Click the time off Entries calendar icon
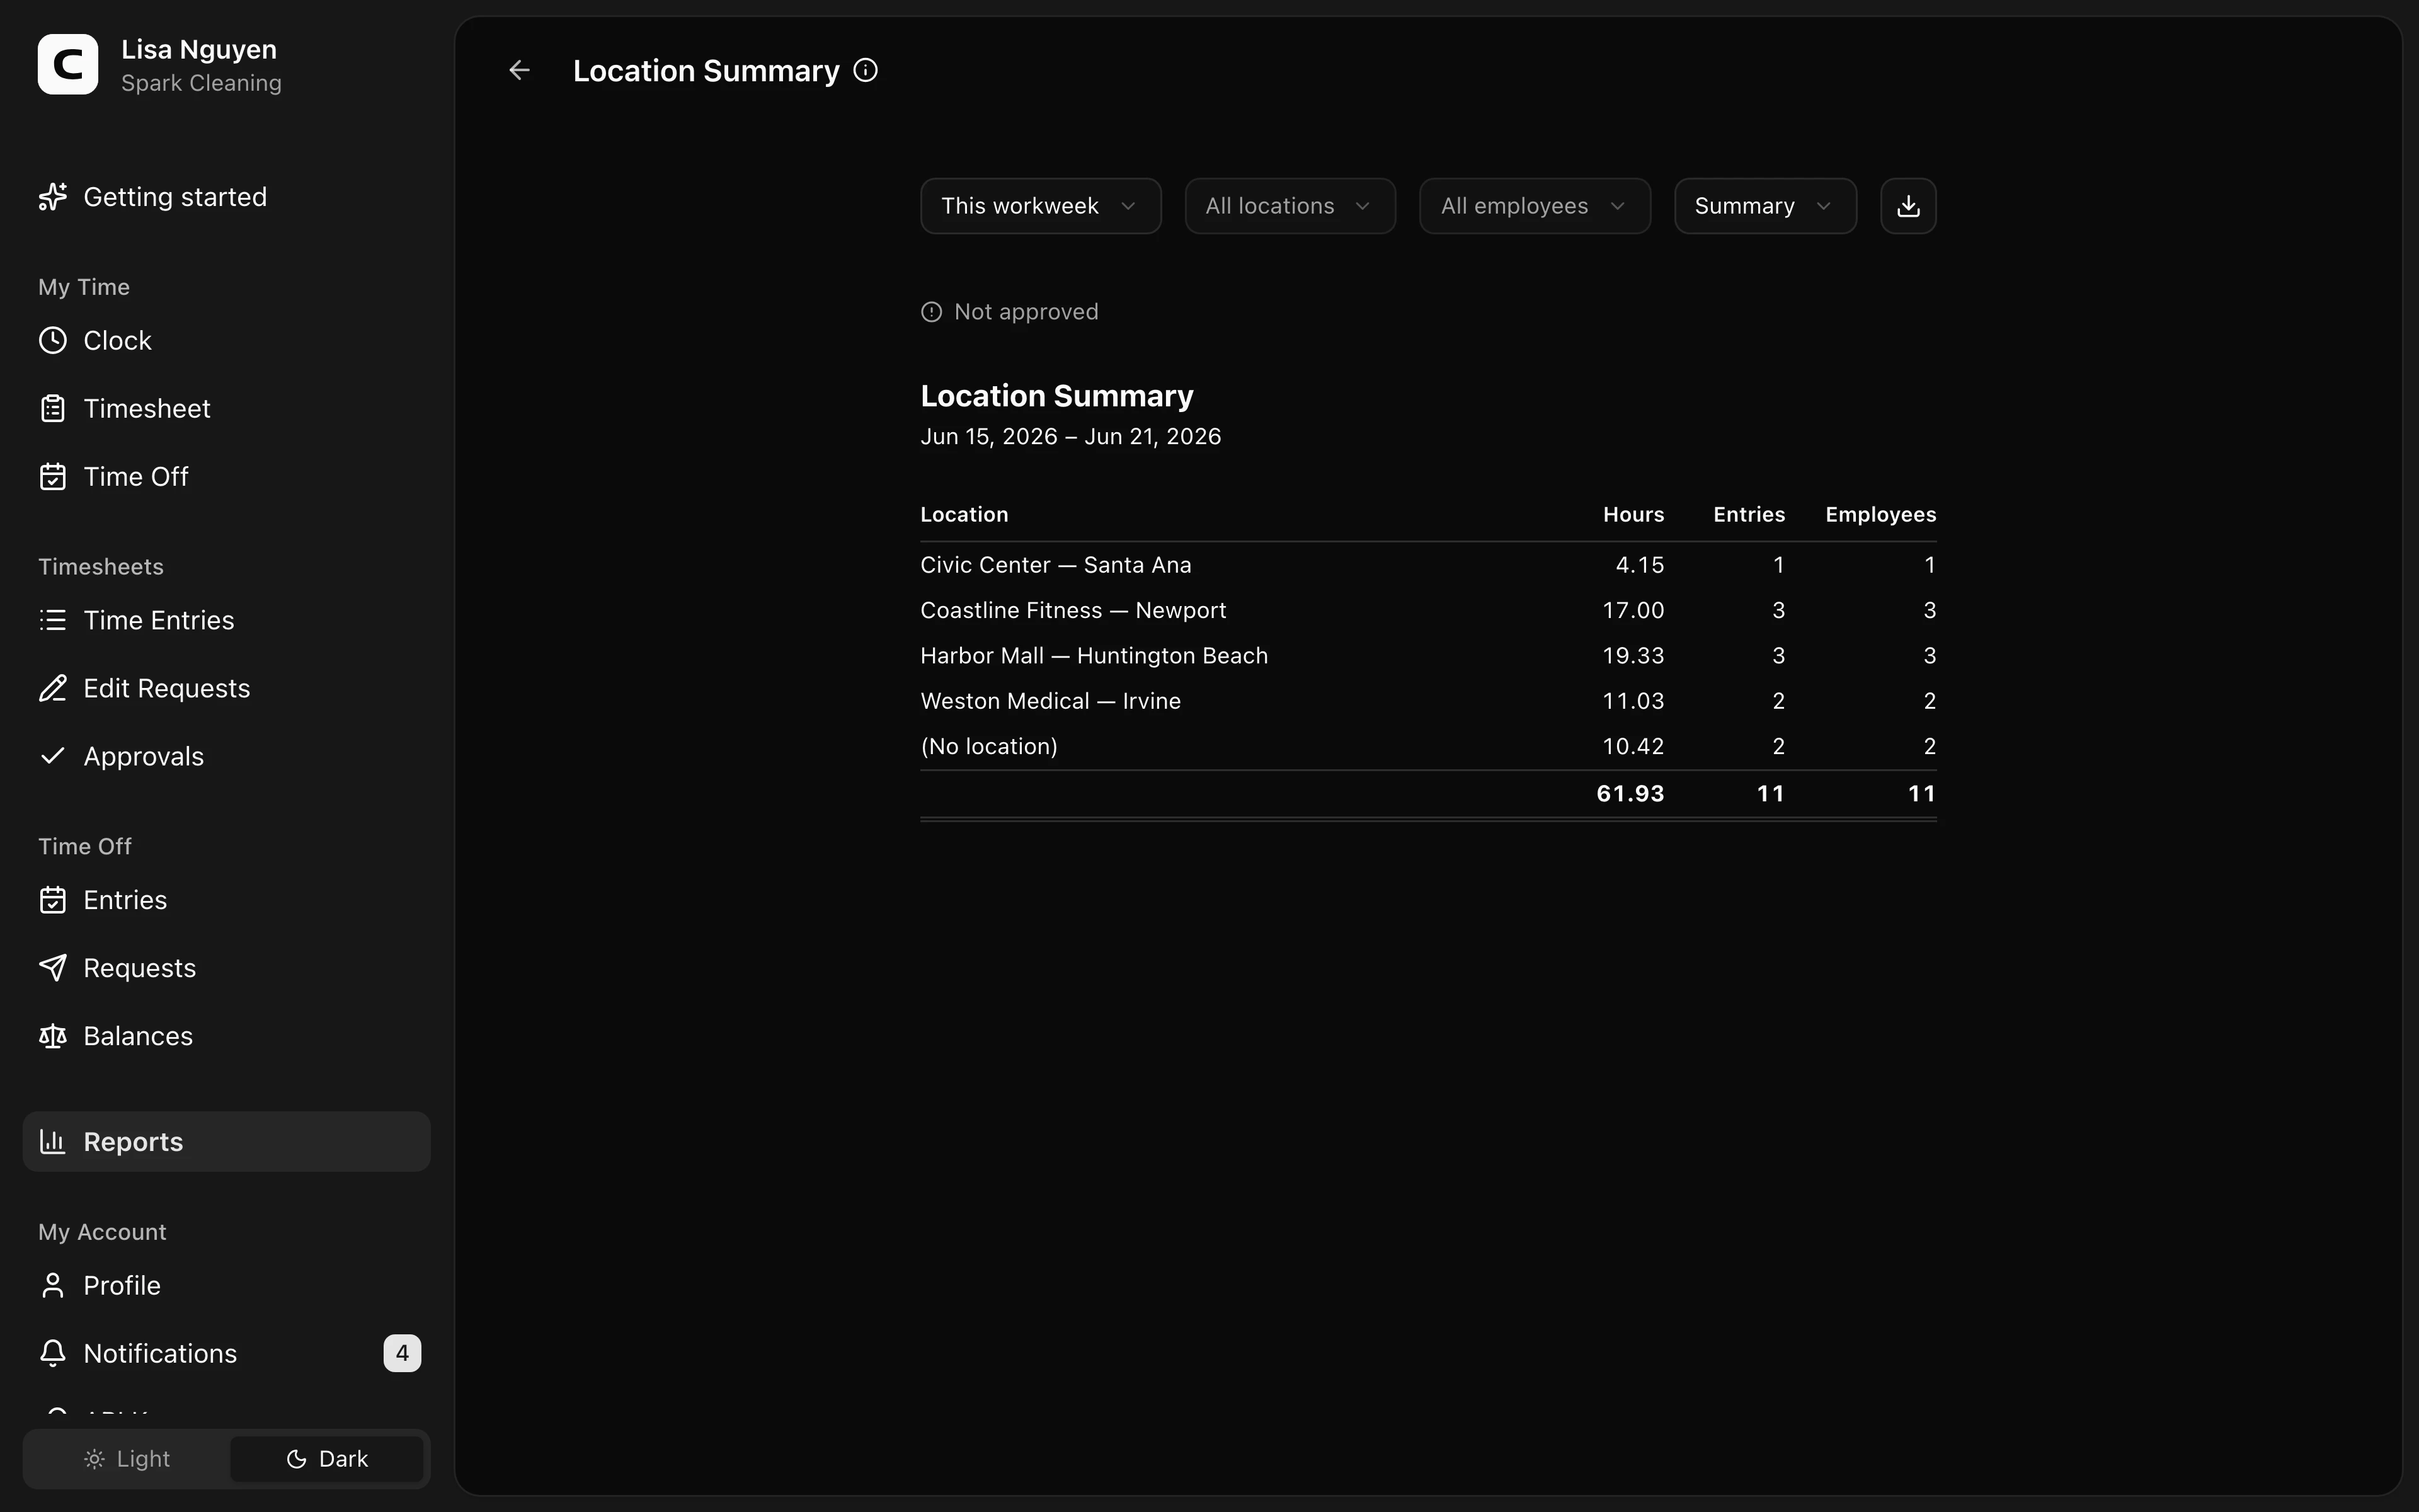The height and width of the screenshot is (1512, 2419). pyautogui.click(x=53, y=900)
